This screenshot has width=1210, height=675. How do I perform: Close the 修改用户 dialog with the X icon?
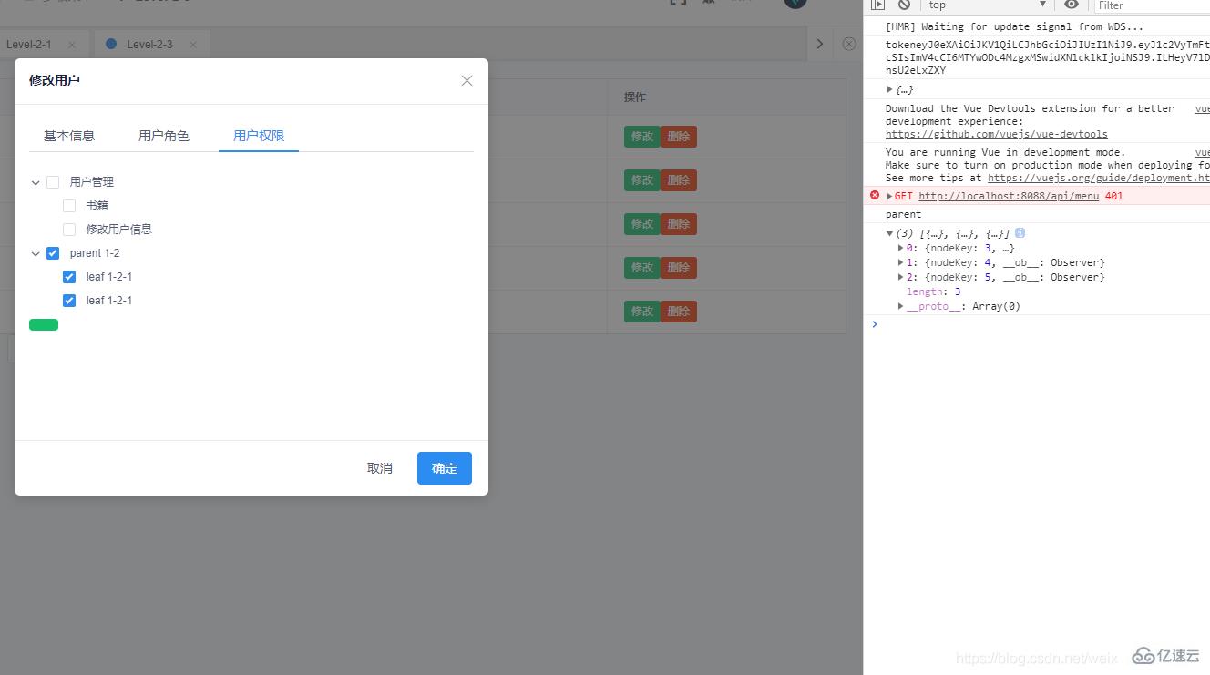[467, 80]
